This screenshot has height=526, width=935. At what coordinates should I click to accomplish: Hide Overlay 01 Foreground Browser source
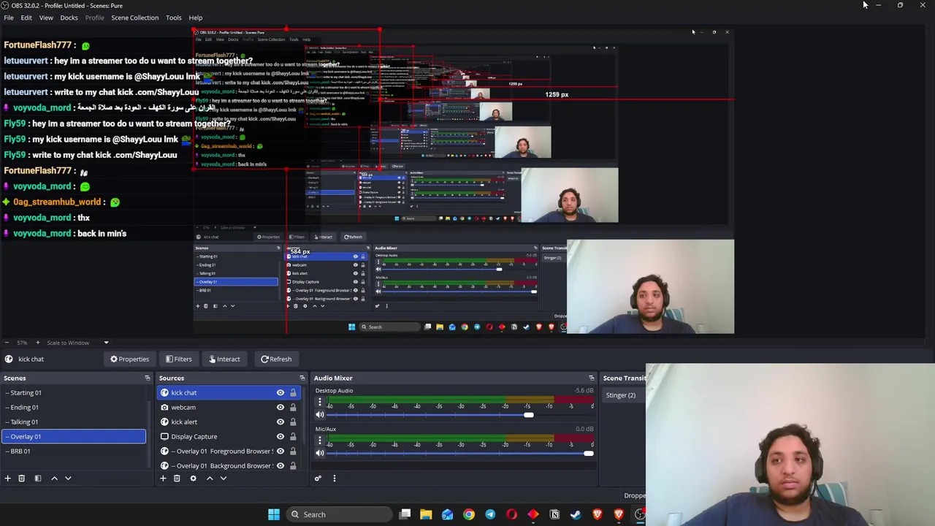coord(280,451)
